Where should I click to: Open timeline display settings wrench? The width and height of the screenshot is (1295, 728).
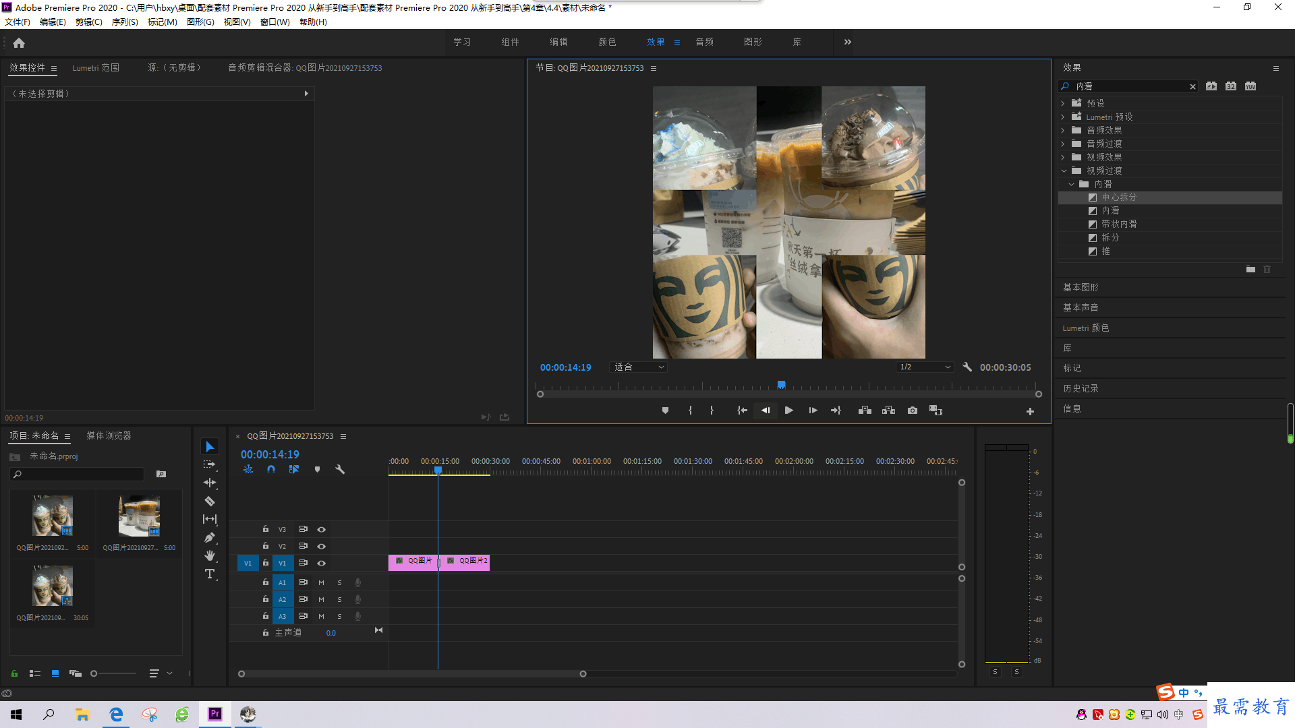[x=340, y=469]
